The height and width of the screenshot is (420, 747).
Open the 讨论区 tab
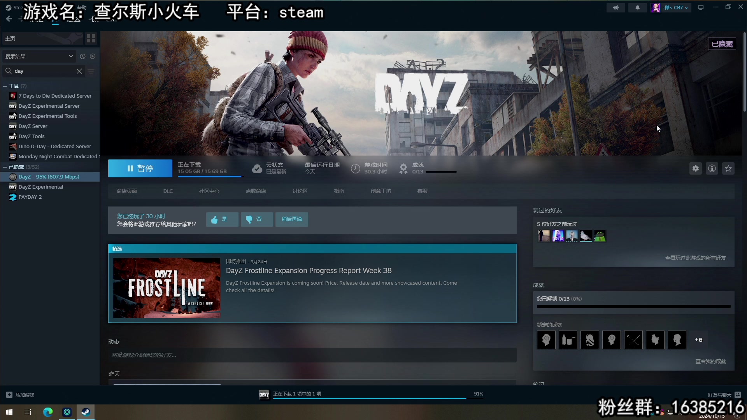click(300, 191)
